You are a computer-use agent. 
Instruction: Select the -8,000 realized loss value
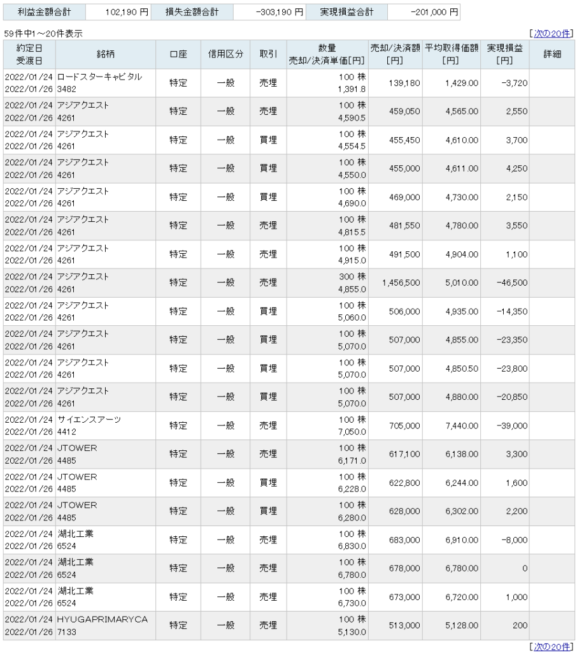514,539
